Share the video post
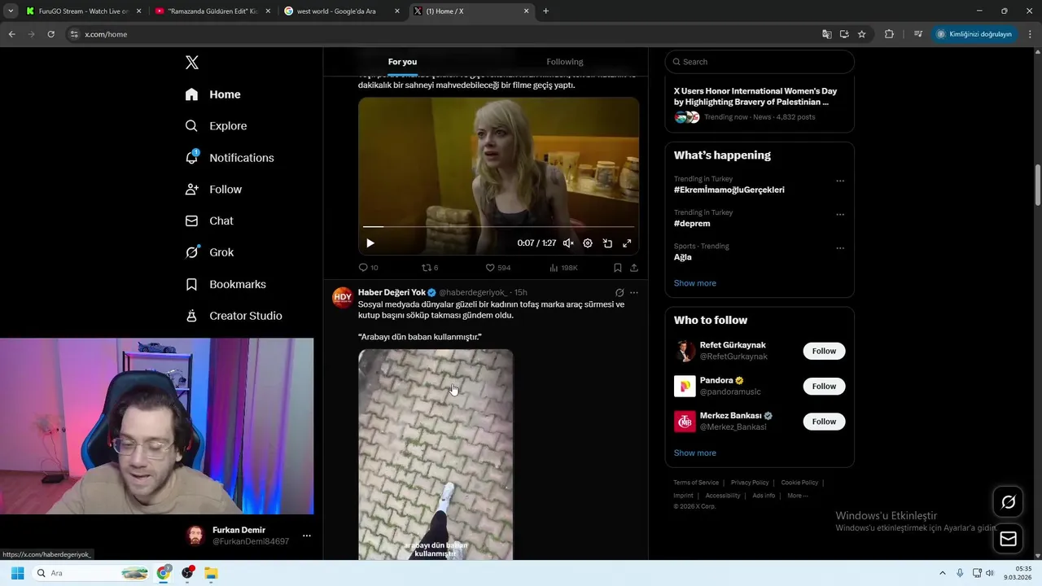Viewport: 1042px width, 586px height. (634, 268)
